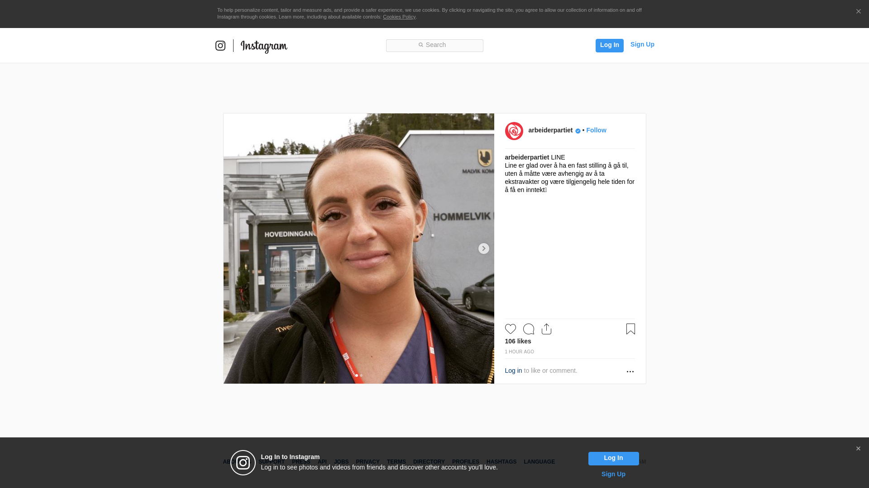
Task: Focus the Search input field
Action: pos(434,45)
